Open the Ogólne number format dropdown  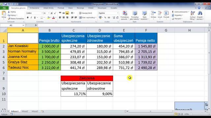pyautogui.click(x=118, y=13)
